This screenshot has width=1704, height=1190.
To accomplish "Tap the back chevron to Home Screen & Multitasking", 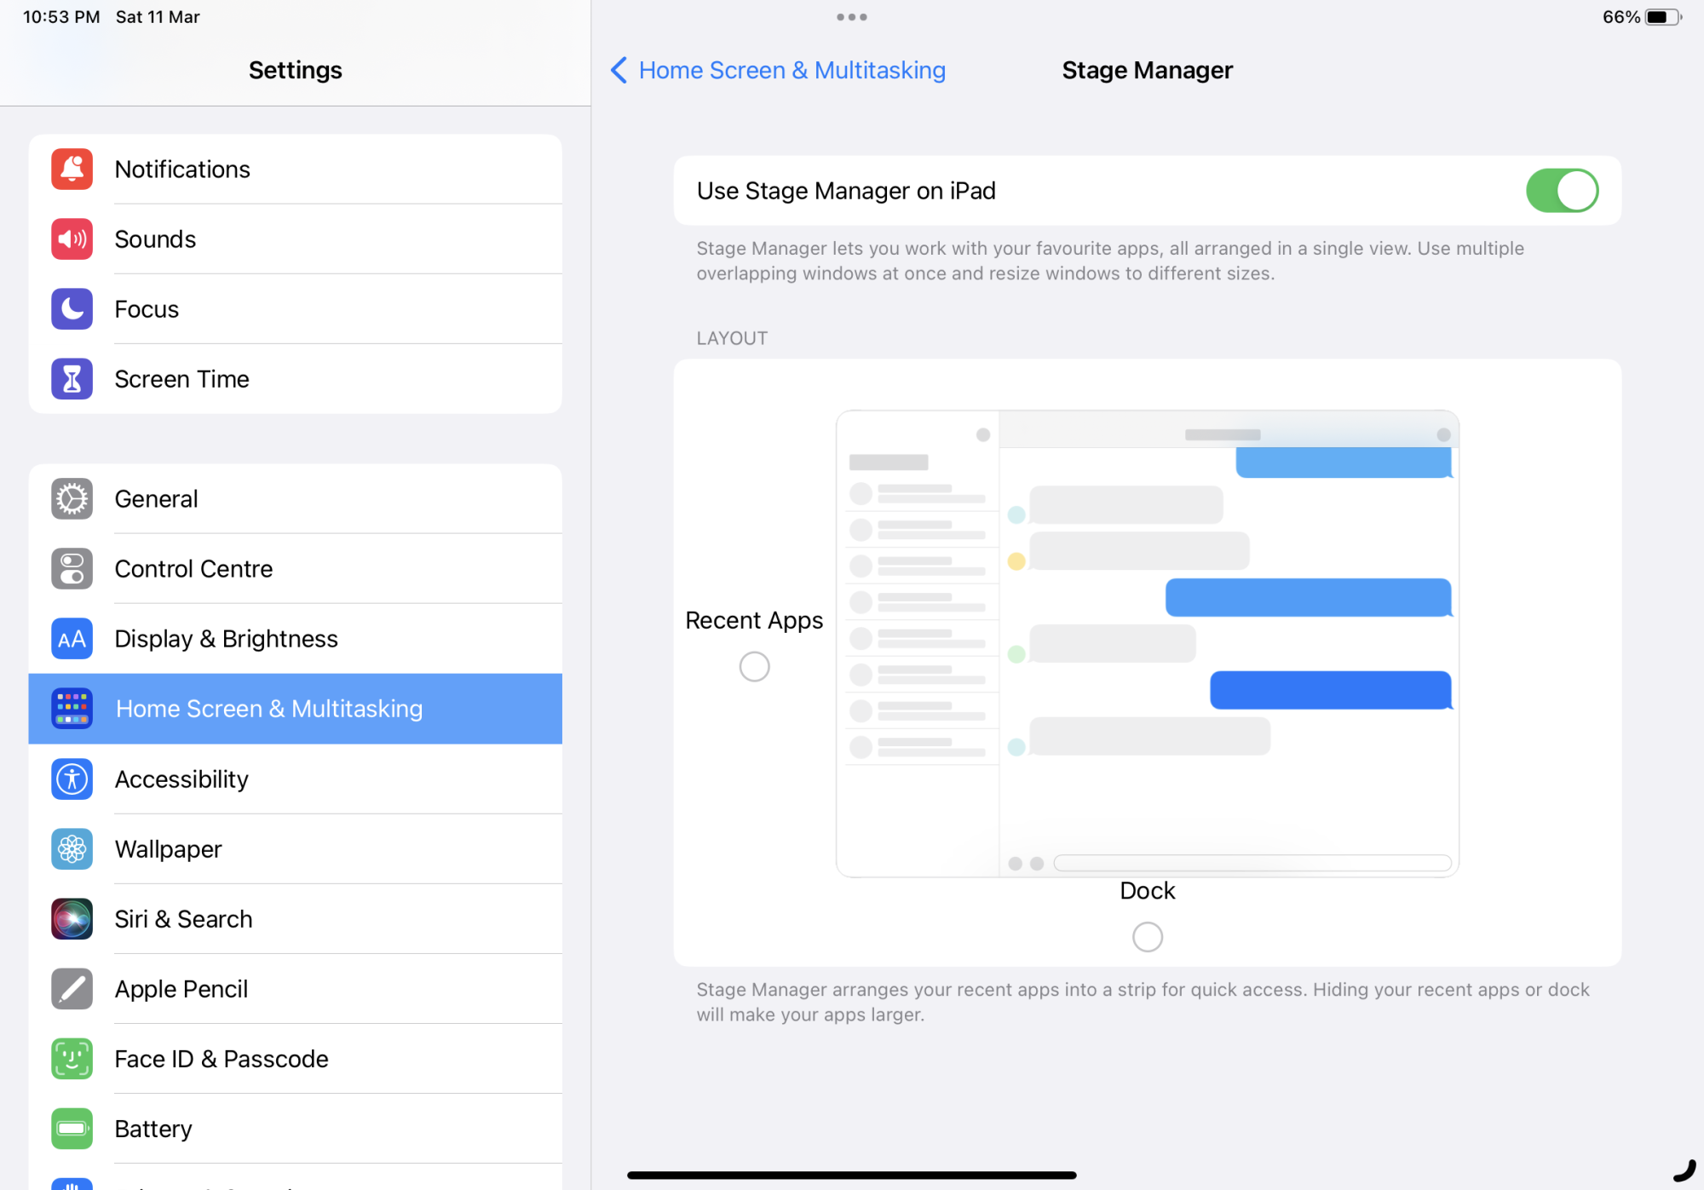I will [x=619, y=70].
